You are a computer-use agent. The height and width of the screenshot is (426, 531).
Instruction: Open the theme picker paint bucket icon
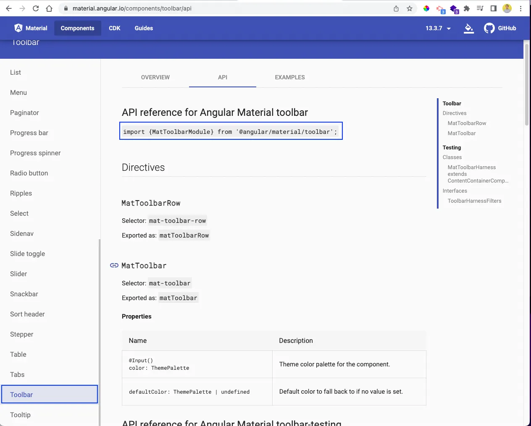click(469, 28)
